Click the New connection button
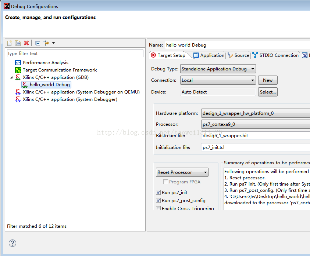310x256 pixels. click(x=268, y=80)
